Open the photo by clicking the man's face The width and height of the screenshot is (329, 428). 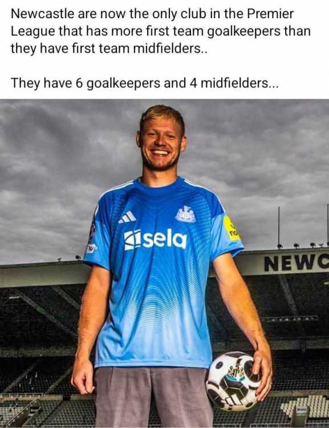click(161, 142)
